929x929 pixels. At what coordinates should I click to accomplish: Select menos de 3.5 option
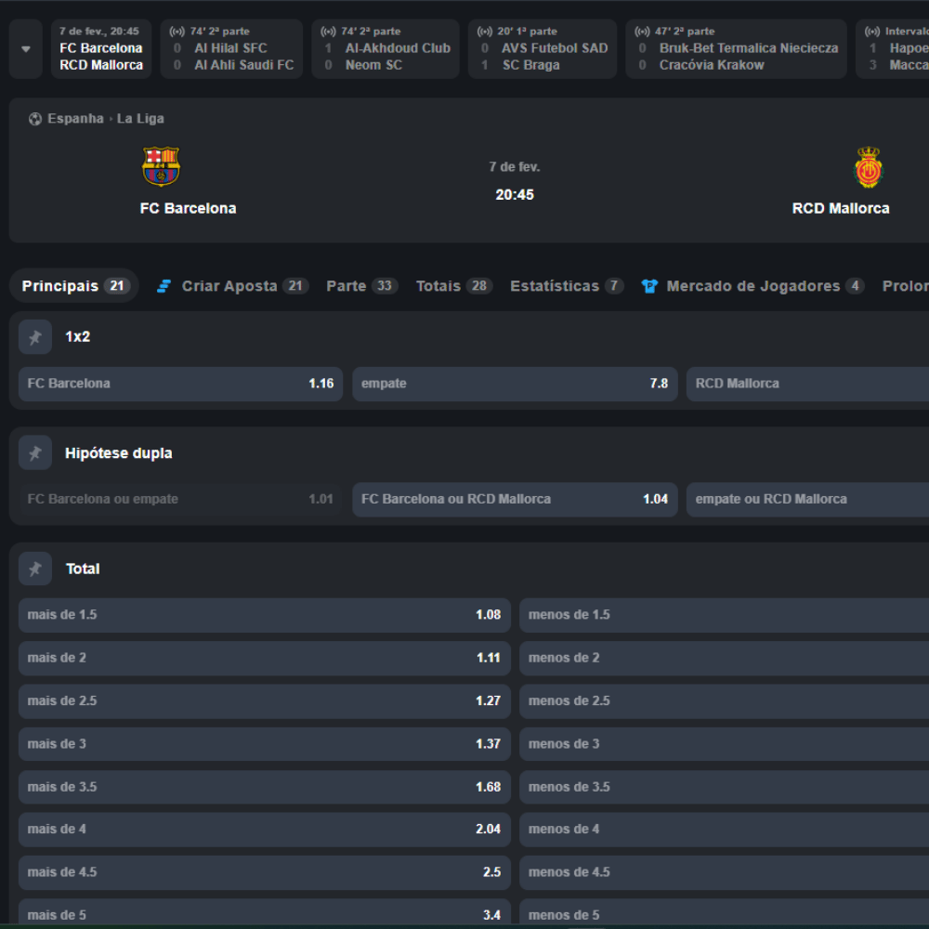tap(724, 788)
